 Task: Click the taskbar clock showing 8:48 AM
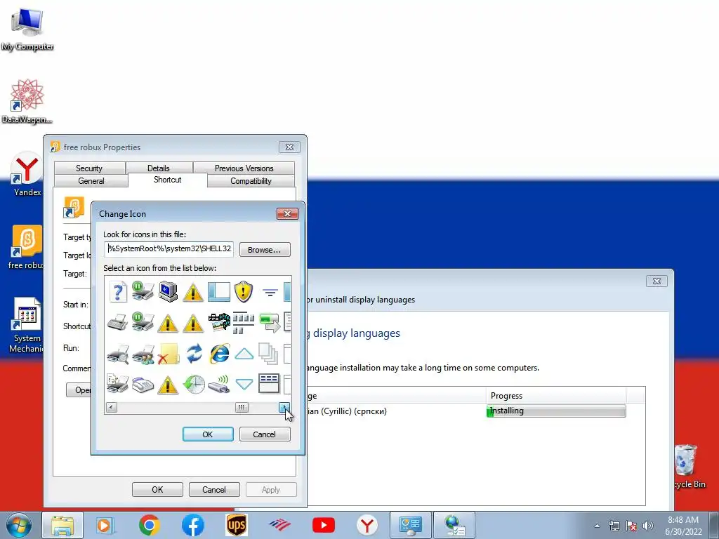coord(683,526)
